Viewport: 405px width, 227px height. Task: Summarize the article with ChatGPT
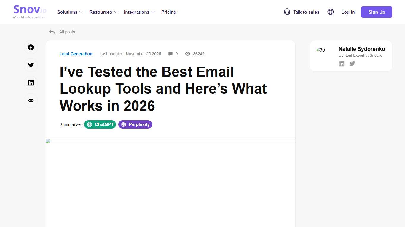coord(100,124)
